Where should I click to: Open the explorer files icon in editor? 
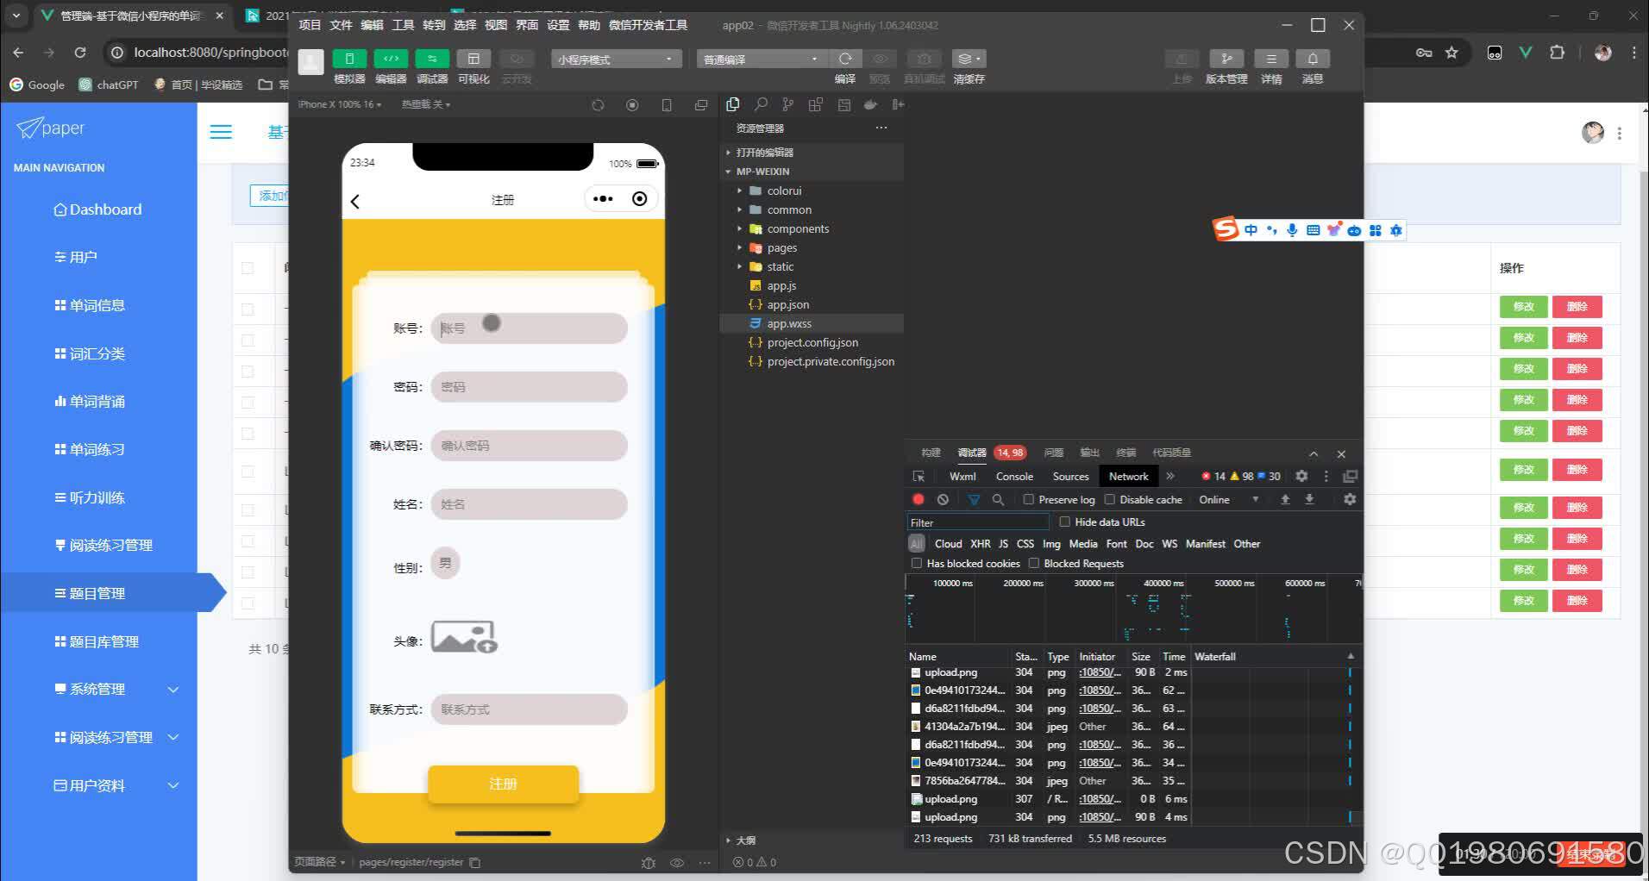(x=733, y=104)
